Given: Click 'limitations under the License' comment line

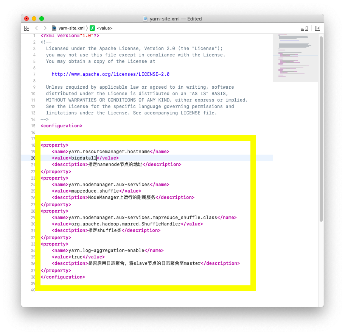Looking at the screenshot, I should (x=131, y=113).
